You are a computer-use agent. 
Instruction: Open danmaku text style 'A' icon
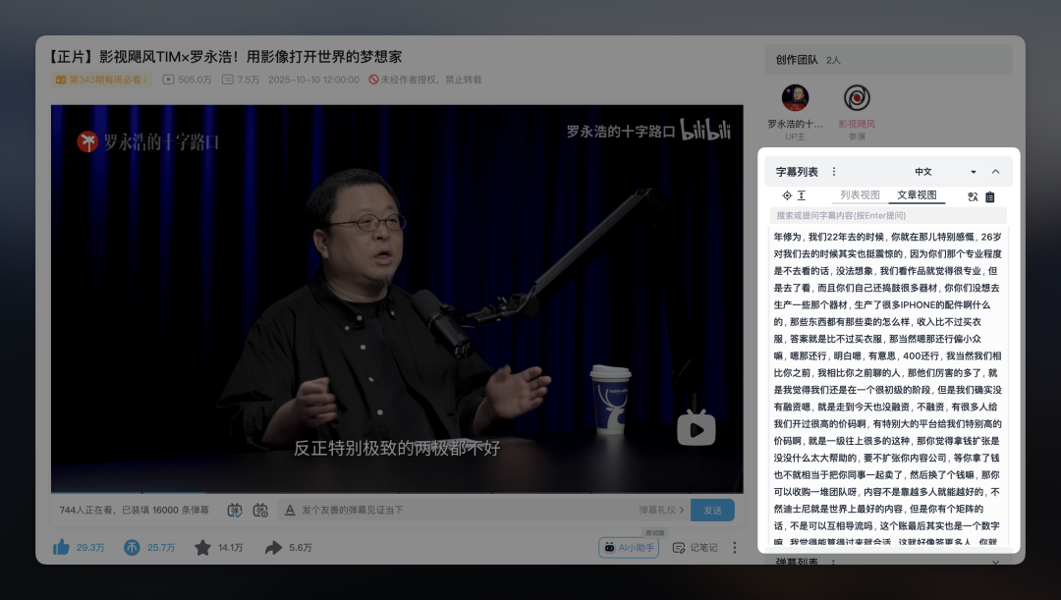coord(290,510)
